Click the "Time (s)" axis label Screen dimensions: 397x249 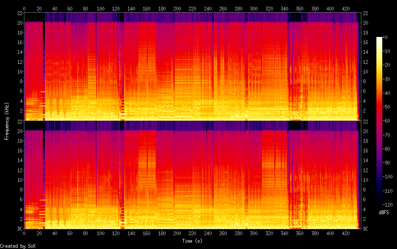193,241
